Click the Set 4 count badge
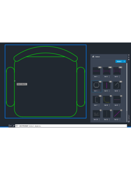 tap(100, 82)
